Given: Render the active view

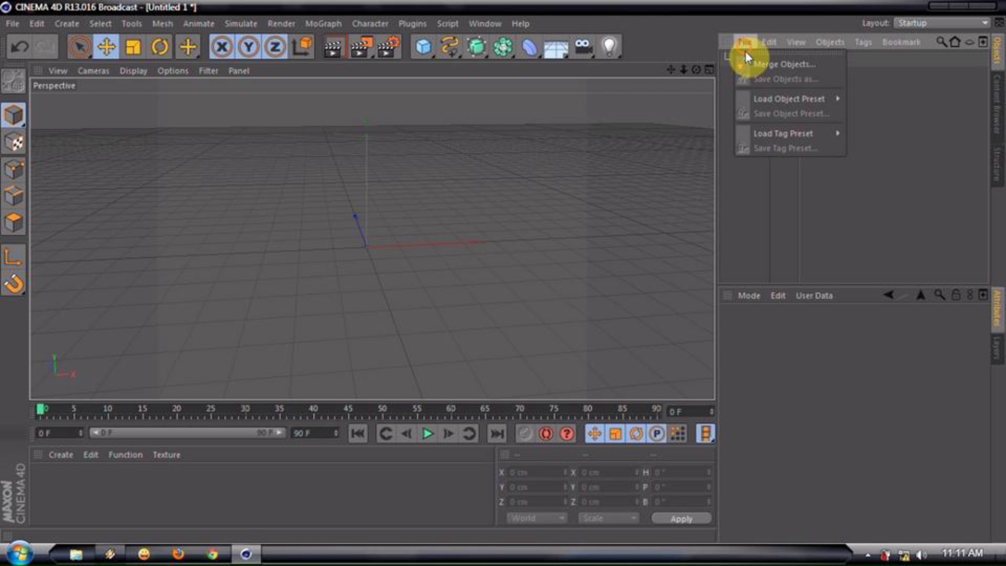Looking at the screenshot, I should click(x=334, y=47).
